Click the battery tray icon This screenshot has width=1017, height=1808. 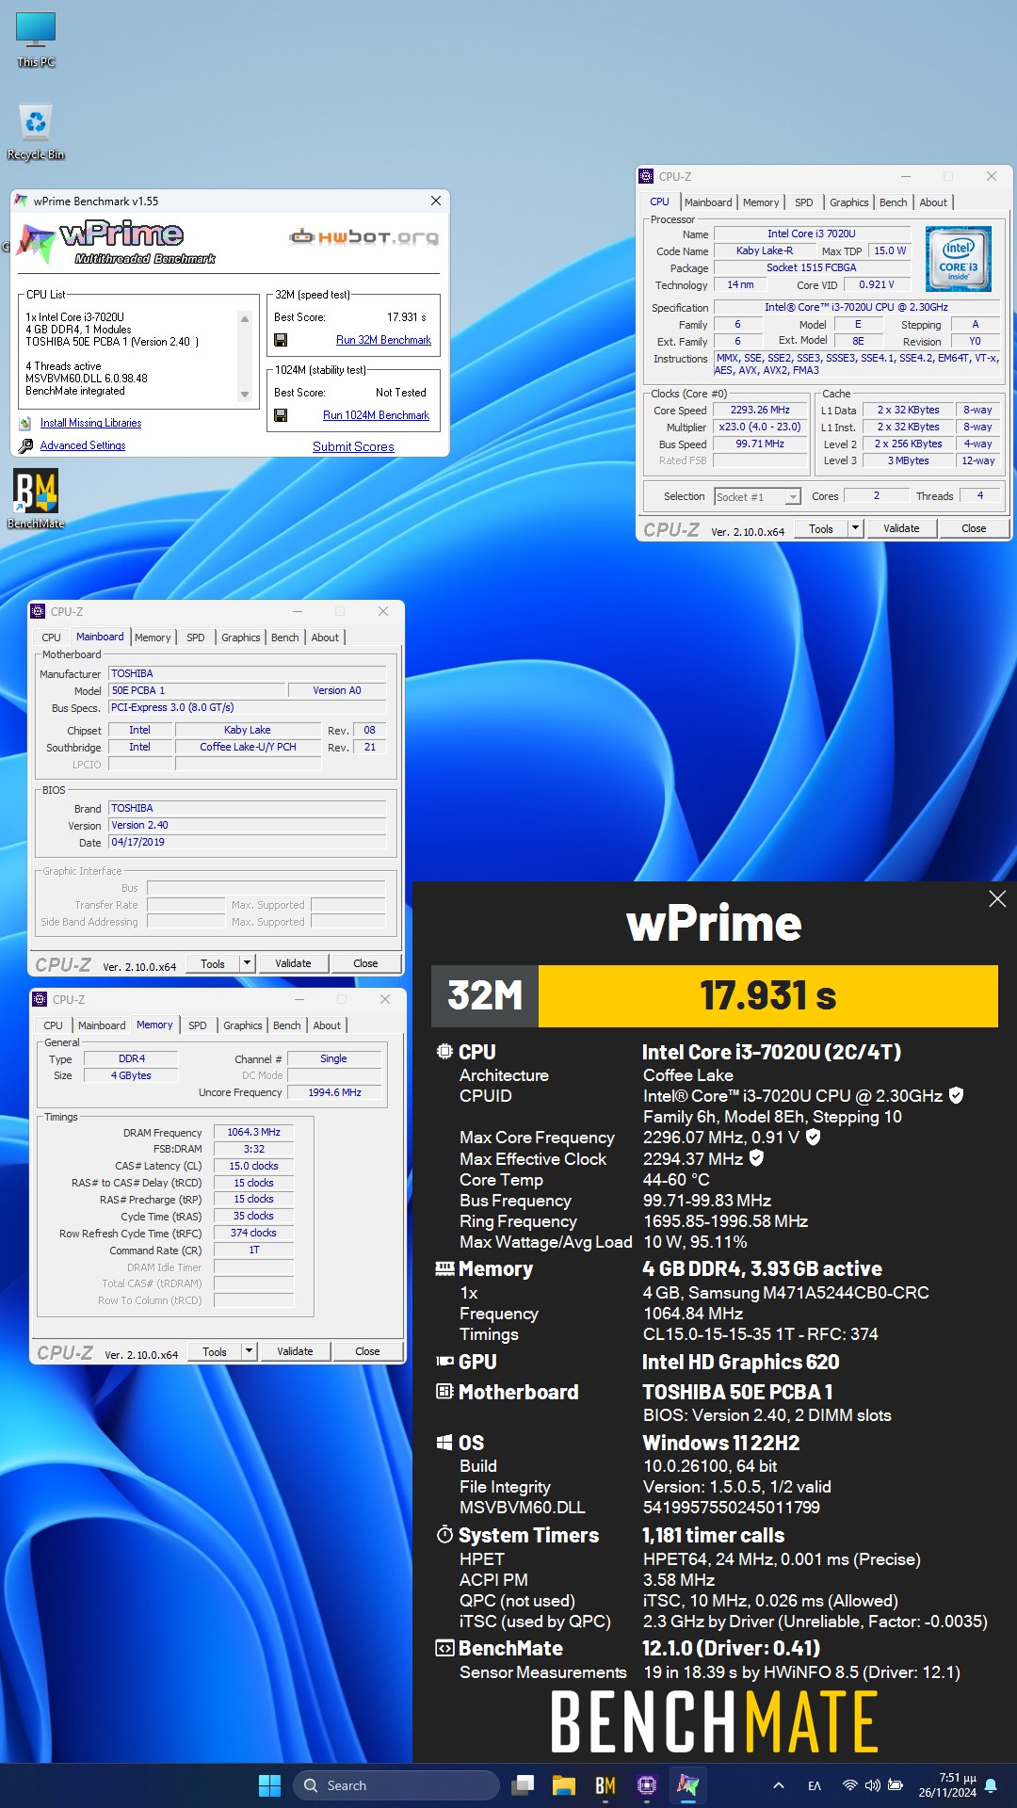(x=896, y=1785)
